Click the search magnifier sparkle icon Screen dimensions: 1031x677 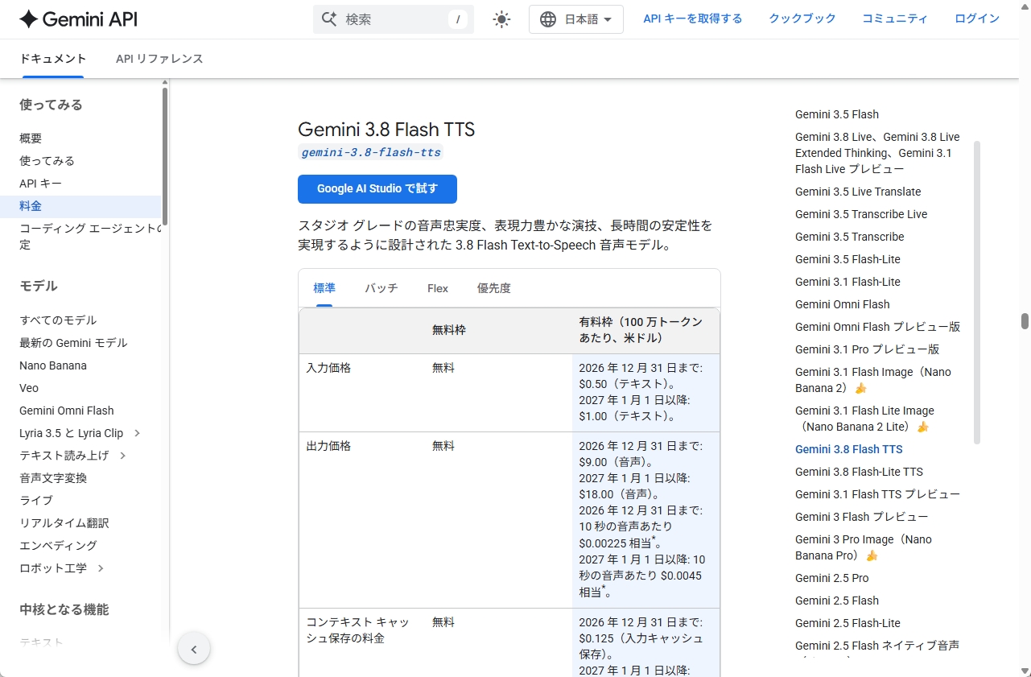(328, 19)
